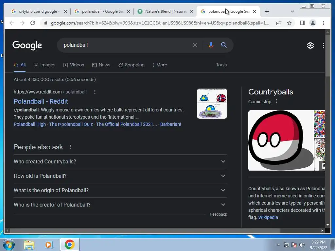Screen dimensions: 335x251
Task: Start voice search with the microphone icon
Action: [211, 45]
